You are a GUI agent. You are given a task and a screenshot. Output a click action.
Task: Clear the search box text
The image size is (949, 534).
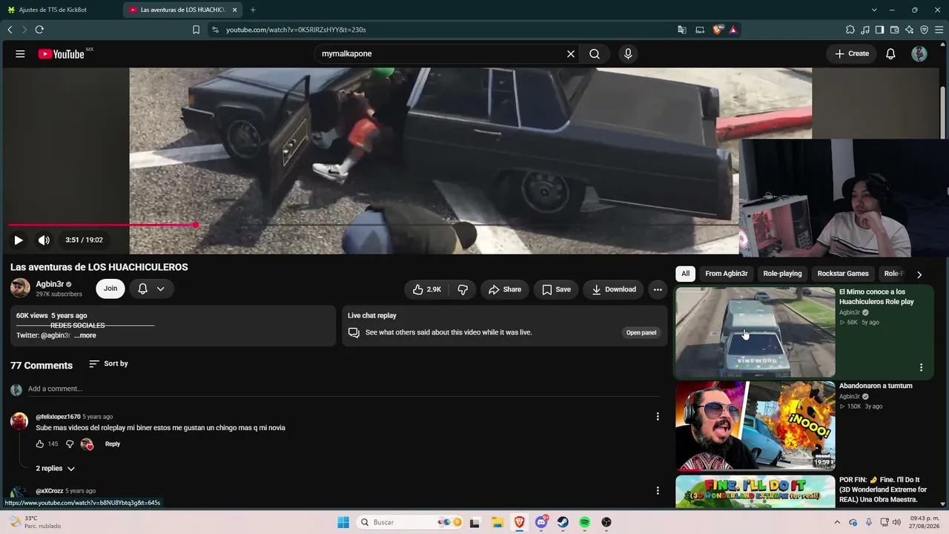click(571, 53)
